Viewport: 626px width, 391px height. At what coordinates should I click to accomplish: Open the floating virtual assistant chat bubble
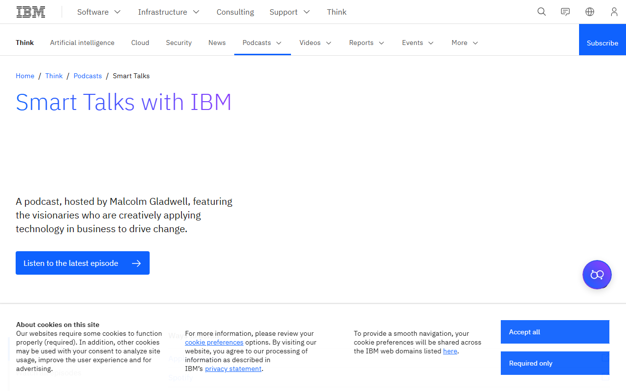coord(597,275)
